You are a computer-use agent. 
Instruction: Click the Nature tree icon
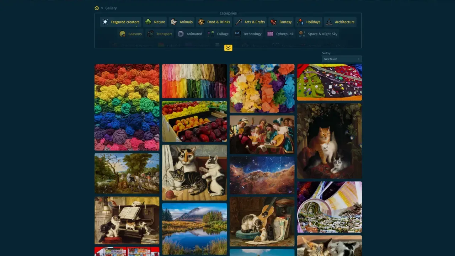[x=148, y=22]
